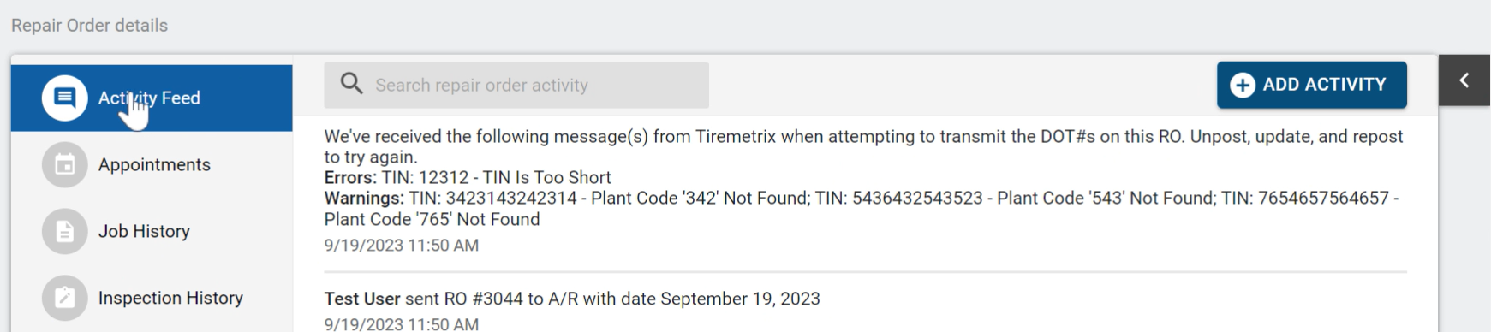Collapse the side panel with the chevron arrow

click(1464, 80)
